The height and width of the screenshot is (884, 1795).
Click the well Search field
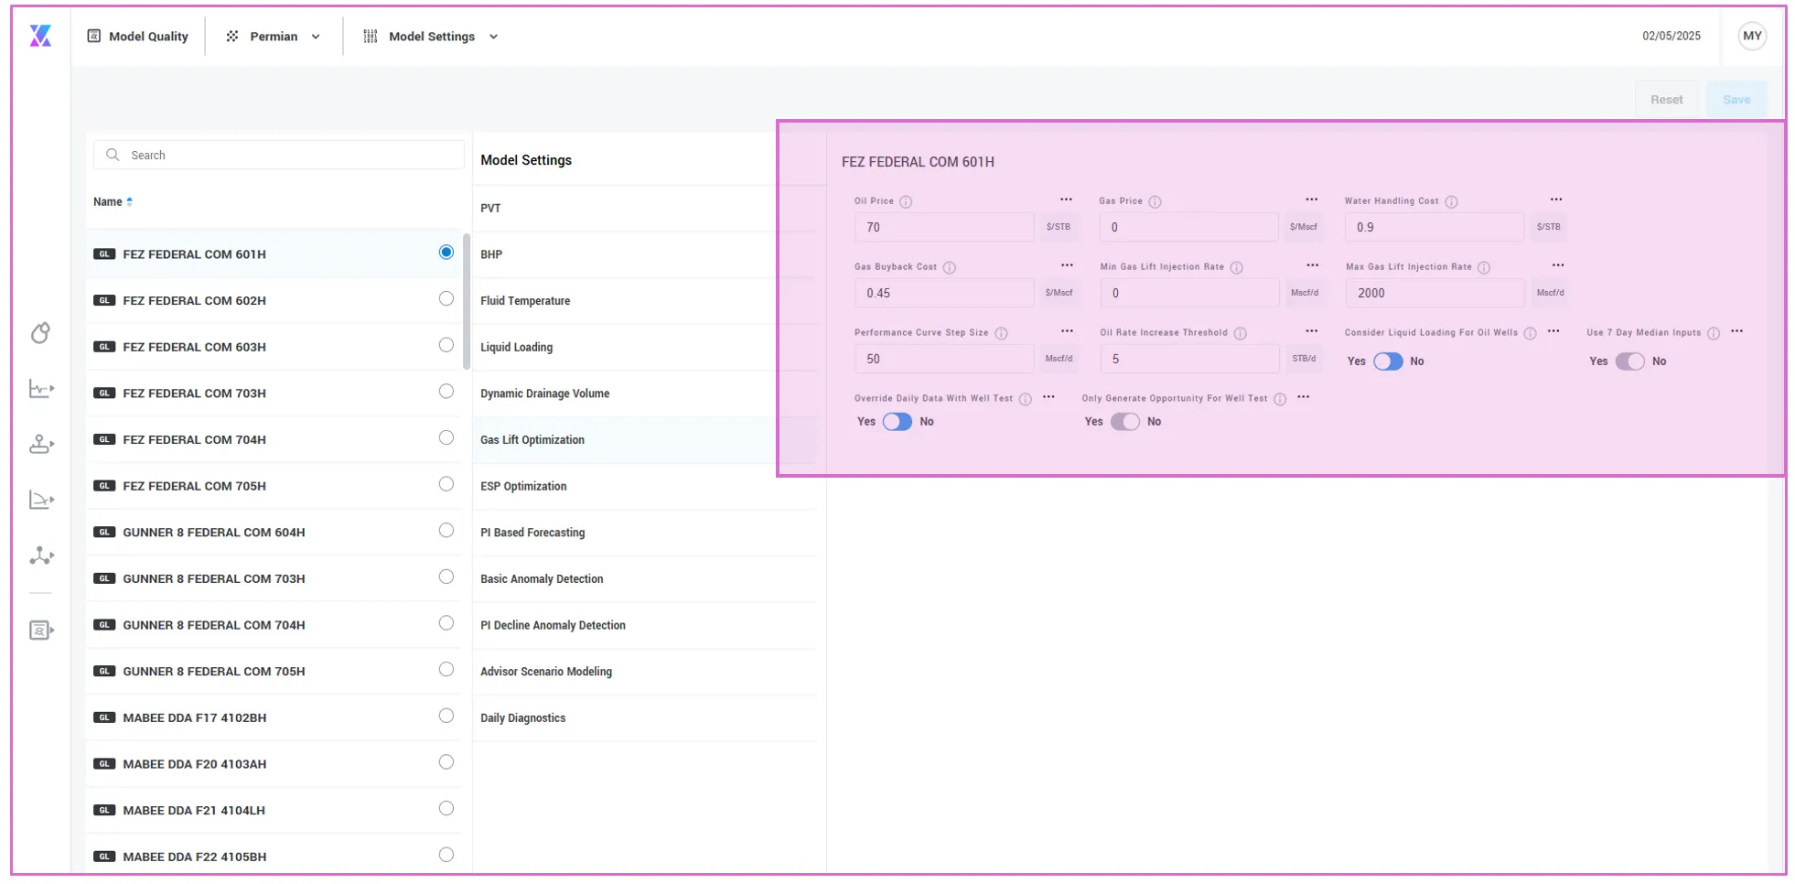[278, 156]
